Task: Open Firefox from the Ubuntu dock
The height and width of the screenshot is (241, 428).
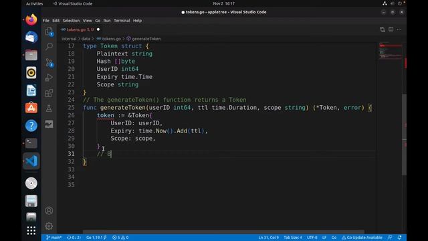Action: click(x=31, y=20)
